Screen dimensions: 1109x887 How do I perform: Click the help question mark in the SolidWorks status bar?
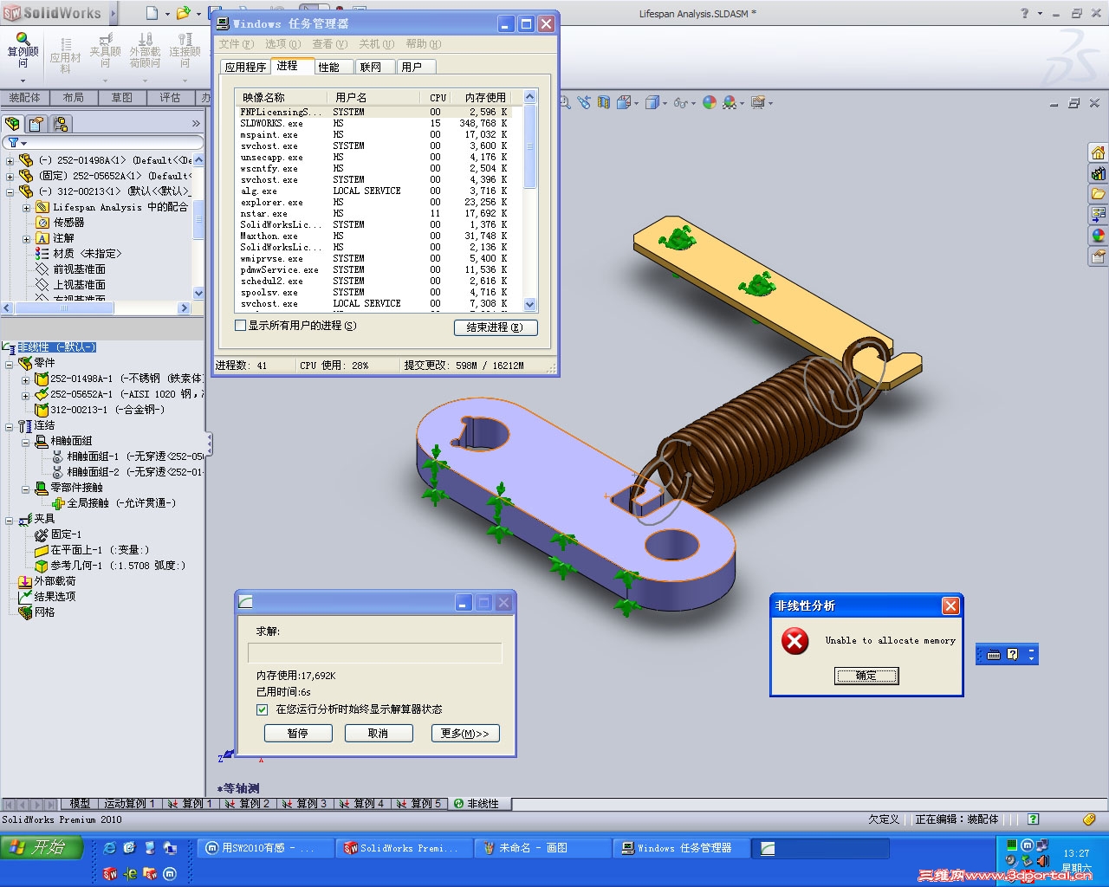1033,819
